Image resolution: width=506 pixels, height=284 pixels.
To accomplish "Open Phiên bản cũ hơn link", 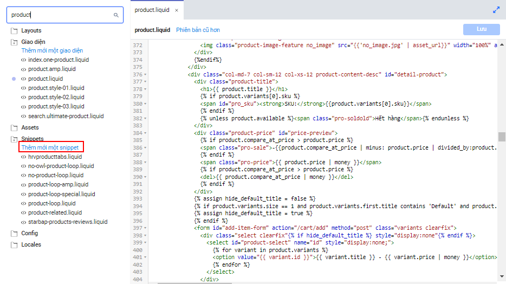I will click(198, 30).
